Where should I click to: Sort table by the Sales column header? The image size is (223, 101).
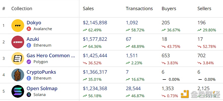coord(88,9)
